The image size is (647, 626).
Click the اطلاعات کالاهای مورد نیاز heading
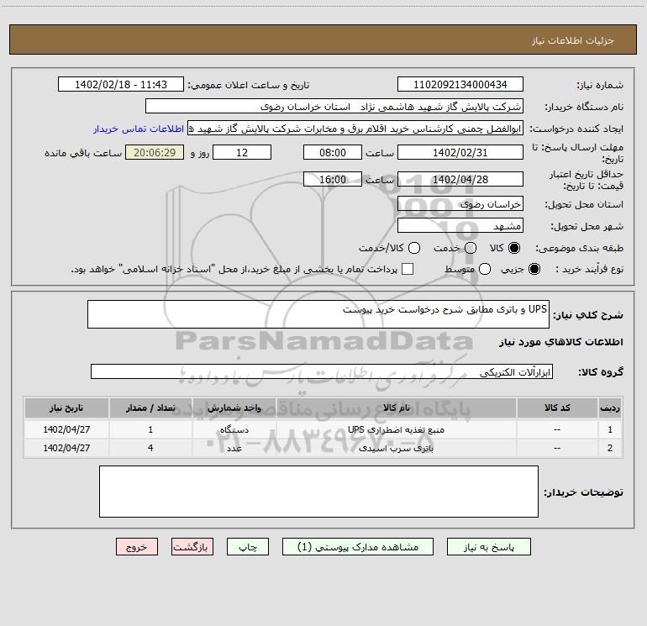pos(560,342)
